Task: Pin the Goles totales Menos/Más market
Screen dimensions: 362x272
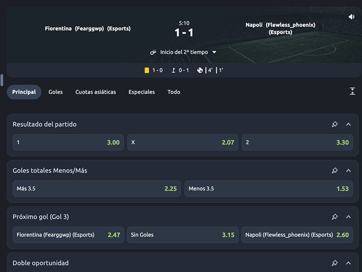Action: pyautogui.click(x=335, y=170)
